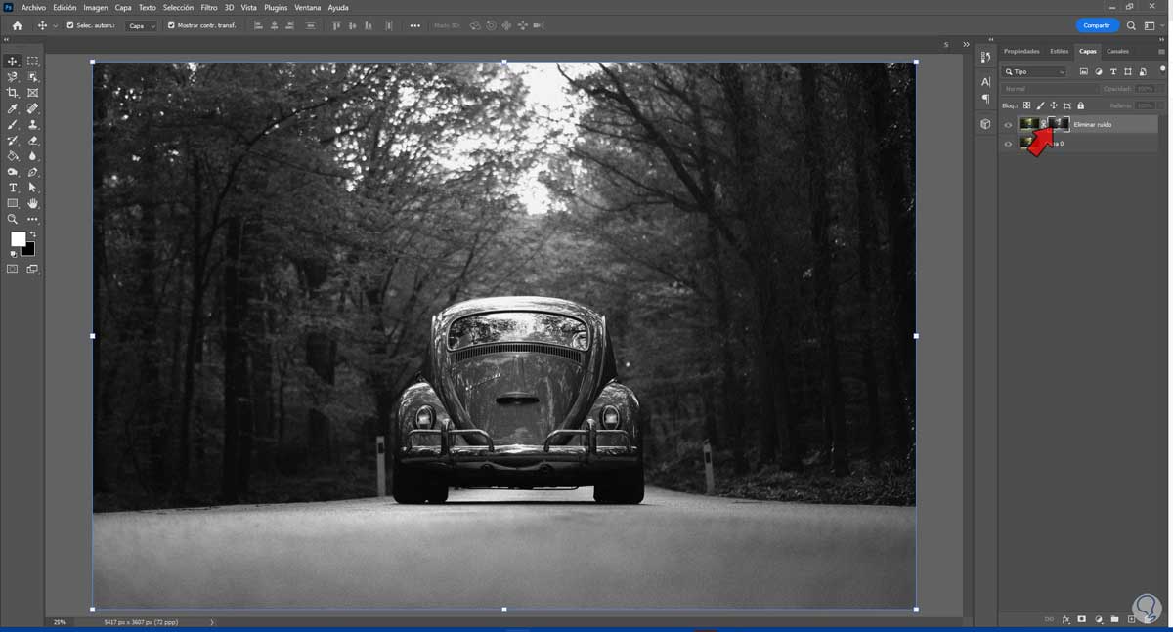Click the search magnifier icon top right
This screenshot has height=632, width=1173.
point(1131,25)
